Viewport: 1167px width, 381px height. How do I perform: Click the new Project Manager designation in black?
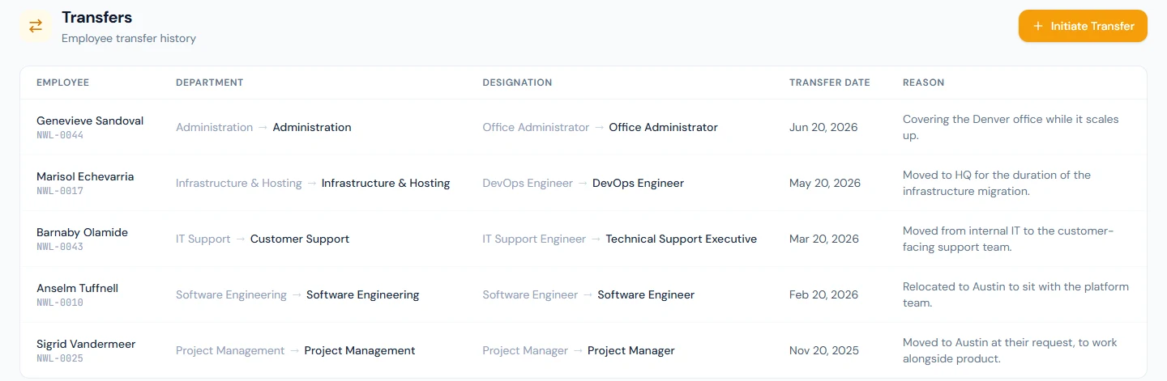631,350
